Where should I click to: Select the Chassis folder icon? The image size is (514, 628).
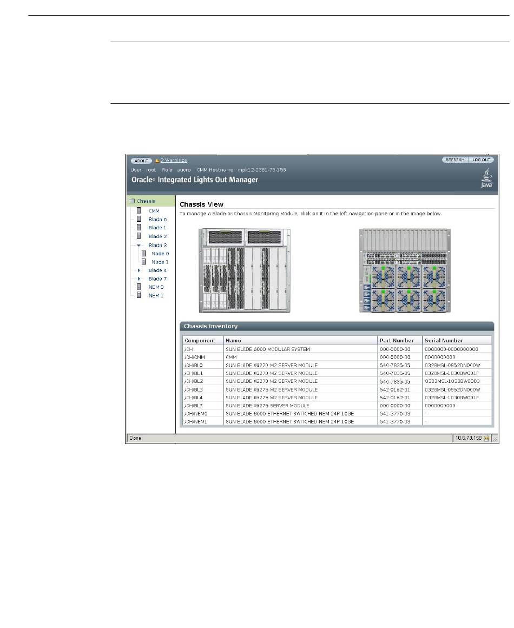tap(132, 201)
